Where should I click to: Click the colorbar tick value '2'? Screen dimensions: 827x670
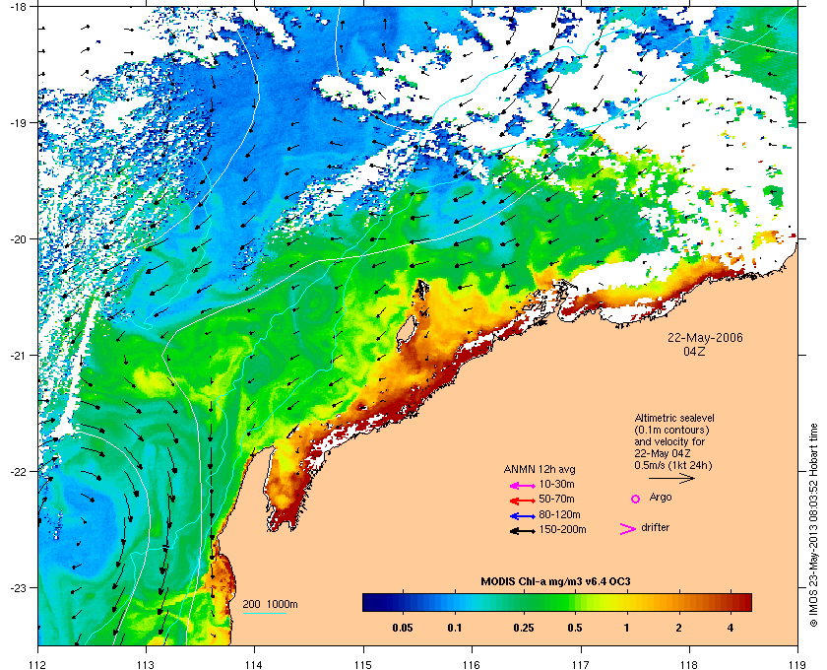(x=678, y=629)
